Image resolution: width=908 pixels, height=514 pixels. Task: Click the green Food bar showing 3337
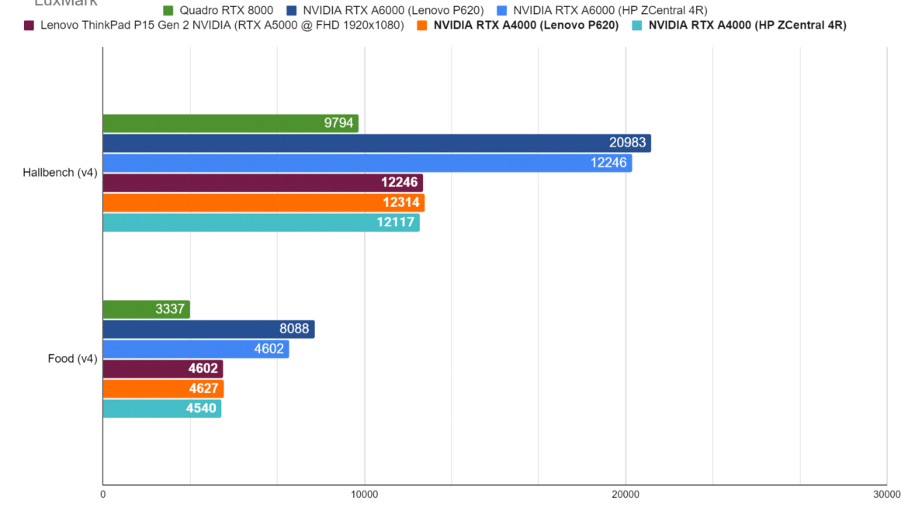[147, 309]
